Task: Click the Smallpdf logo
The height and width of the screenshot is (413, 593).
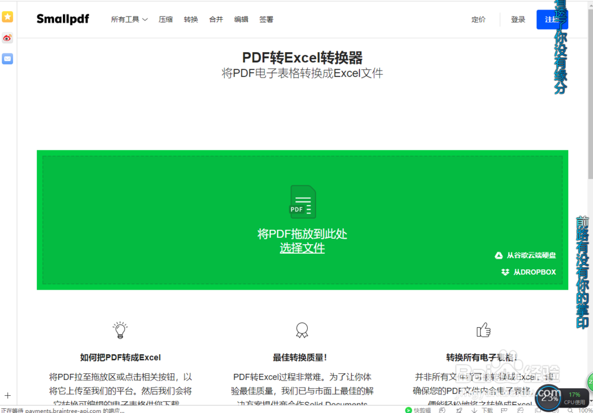Action: [x=63, y=19]
